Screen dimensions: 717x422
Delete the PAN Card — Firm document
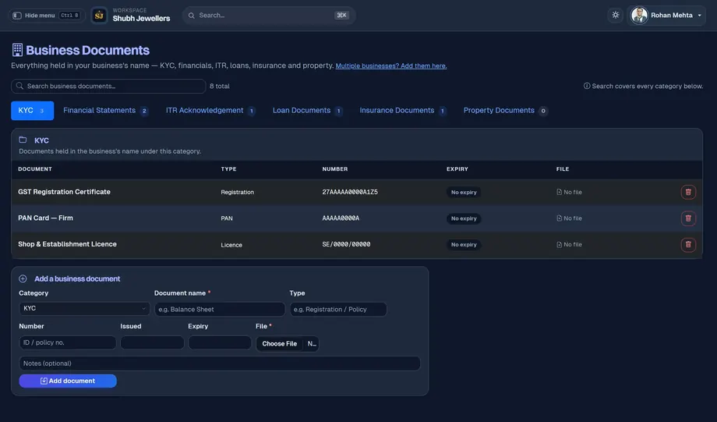pyautogui.click(x=687, y=218)
